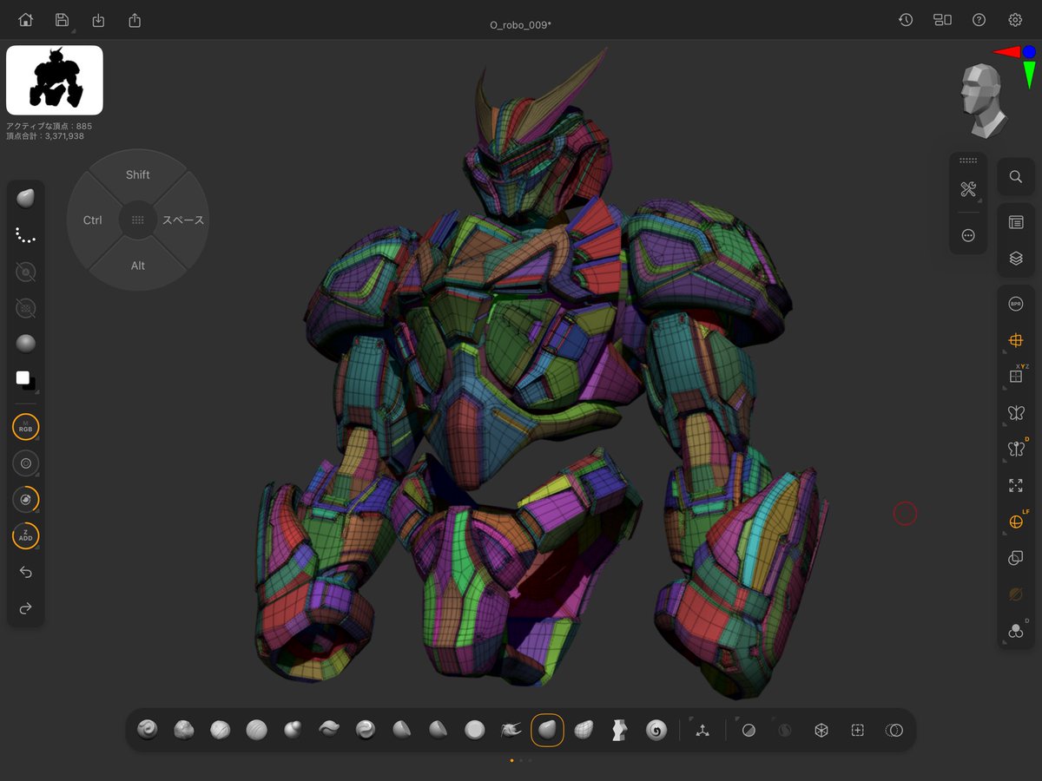Toggle the overlapping squares transparency icon

[1015, 559]
